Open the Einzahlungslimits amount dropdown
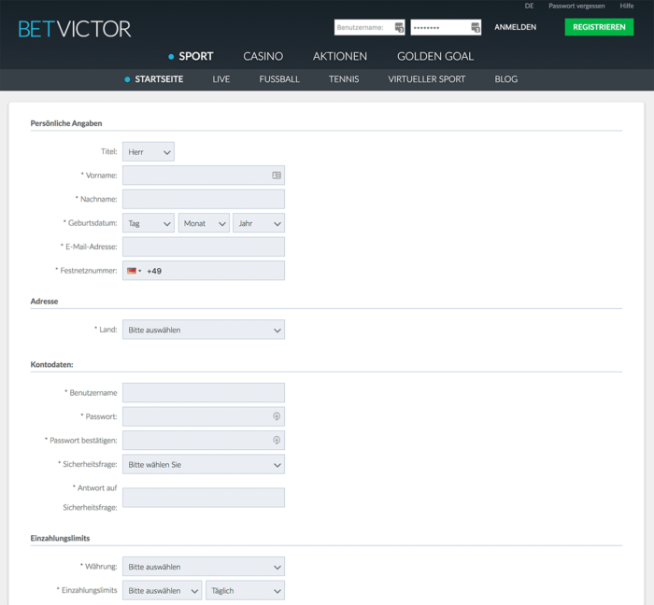 click(163, 590)
